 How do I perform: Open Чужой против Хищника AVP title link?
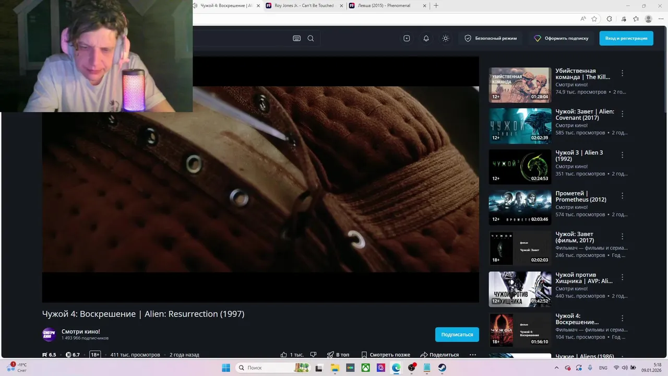click(584, 278)
